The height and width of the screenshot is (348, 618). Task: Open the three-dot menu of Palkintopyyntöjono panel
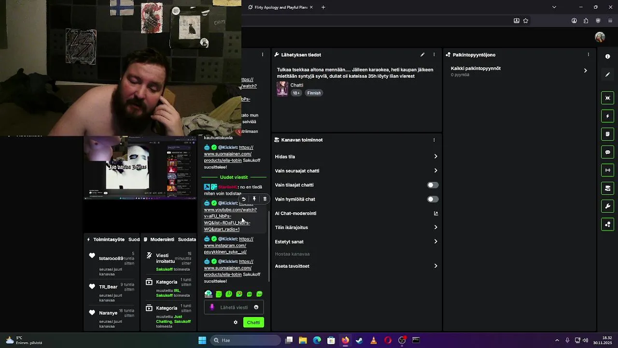tap(588, 55)
